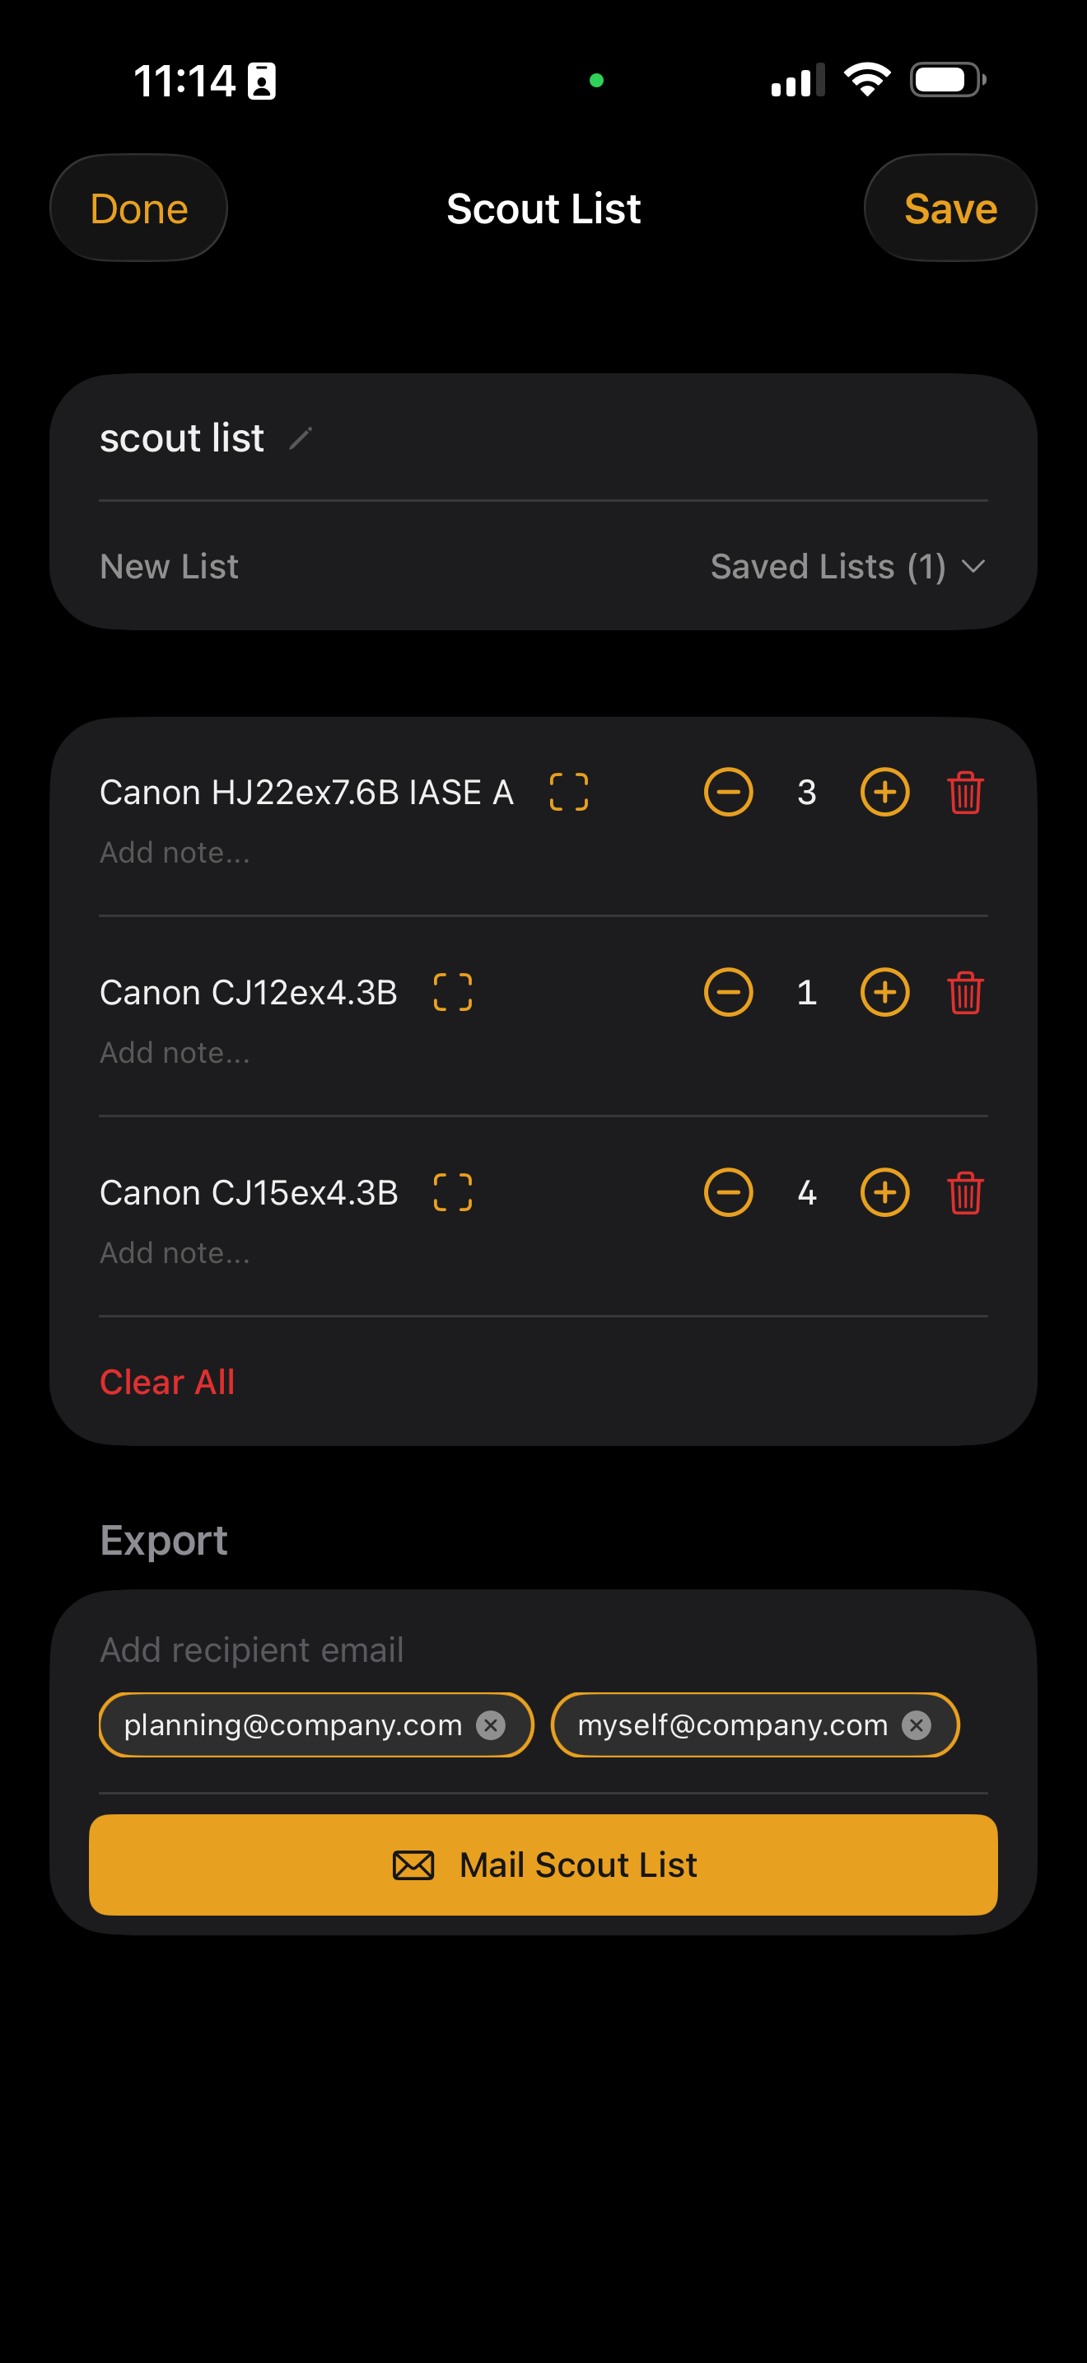1087x2363 pixels.
Task: Tap the Mail Scout List button
Action: point(543,1865)
